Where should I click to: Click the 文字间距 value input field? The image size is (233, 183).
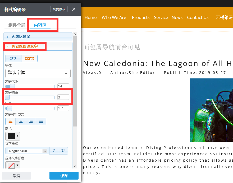click(63, 97)
